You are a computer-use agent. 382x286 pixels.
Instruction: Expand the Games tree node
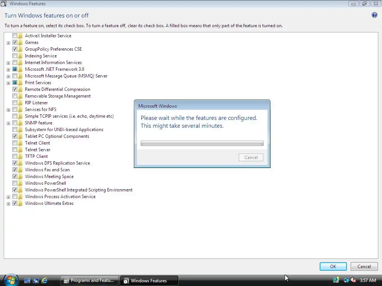pyautogui.click(x=8, y=43)
